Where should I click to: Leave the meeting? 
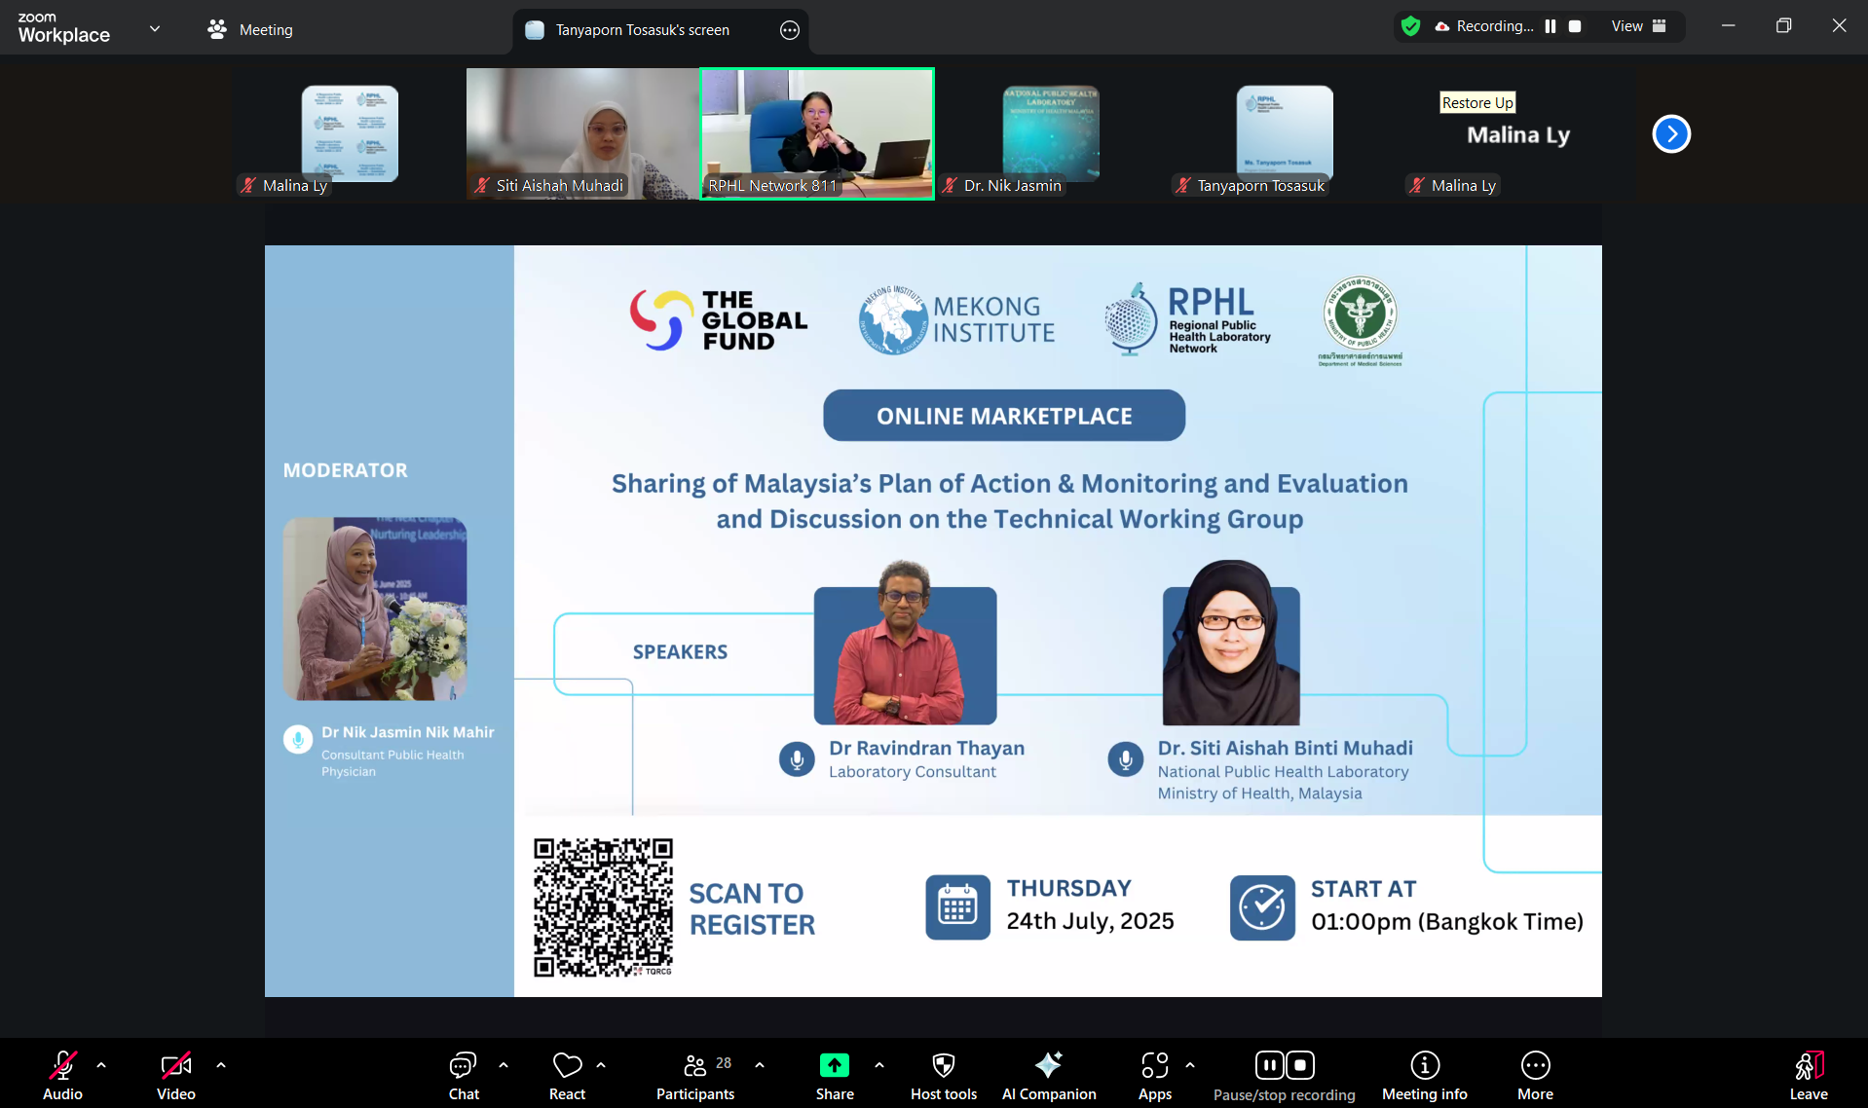pos(1809,1075)
